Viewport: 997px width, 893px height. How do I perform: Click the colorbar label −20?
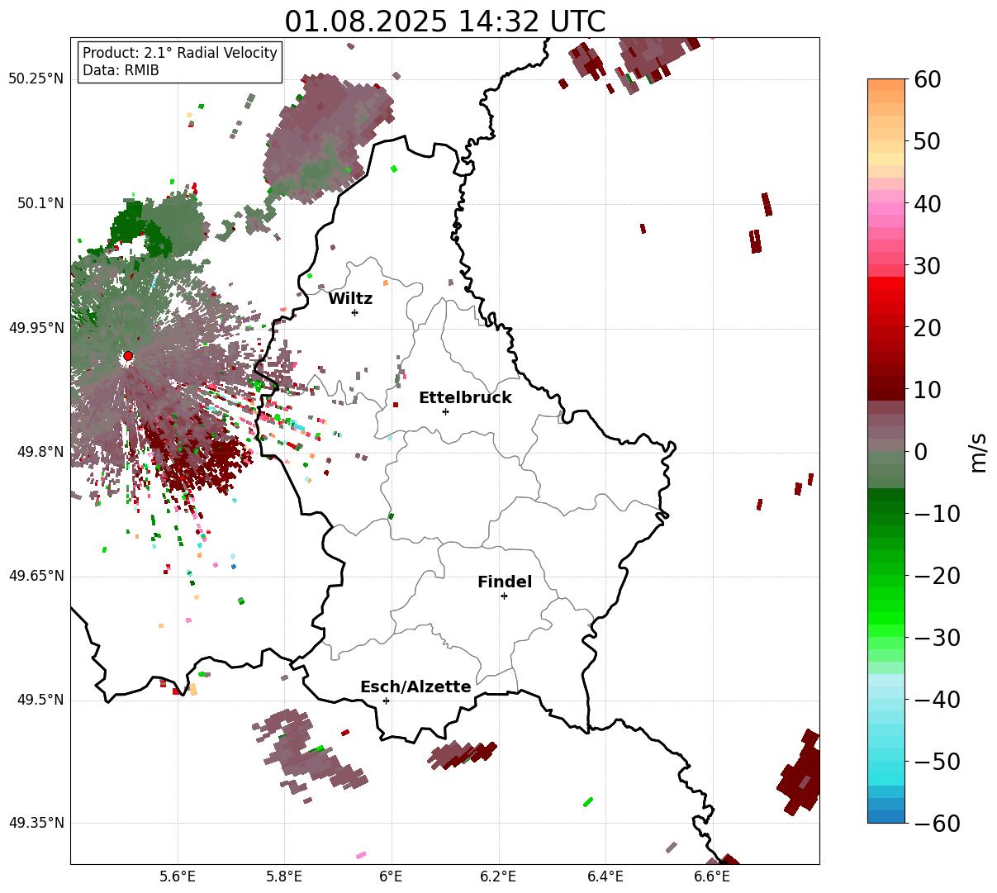[x=936, y=575]
